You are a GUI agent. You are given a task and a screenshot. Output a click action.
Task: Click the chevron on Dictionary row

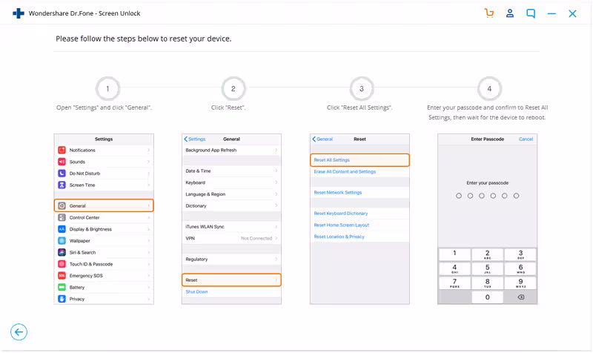(x=276, y=206)
